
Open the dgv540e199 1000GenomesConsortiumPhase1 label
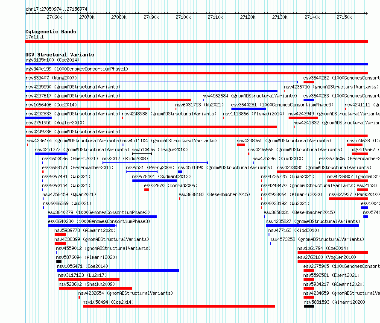[x=77, y=69]
